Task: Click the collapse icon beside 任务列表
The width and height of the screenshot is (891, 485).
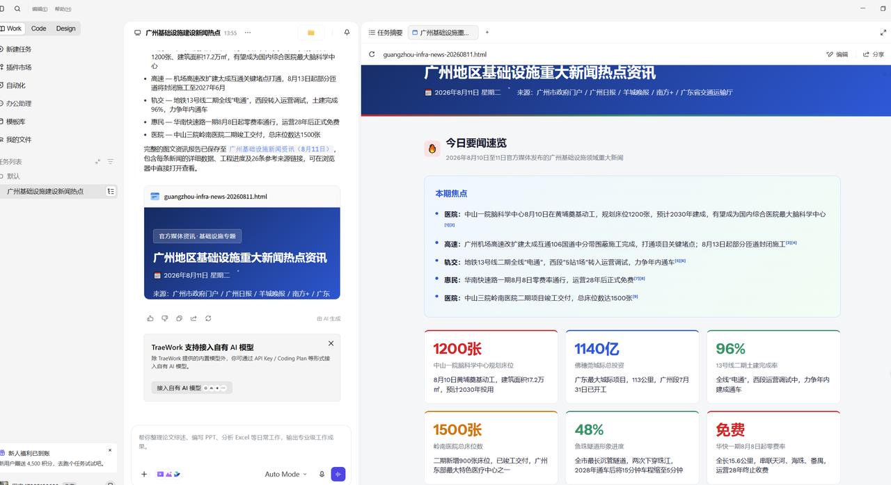Action: pos(97,162)
